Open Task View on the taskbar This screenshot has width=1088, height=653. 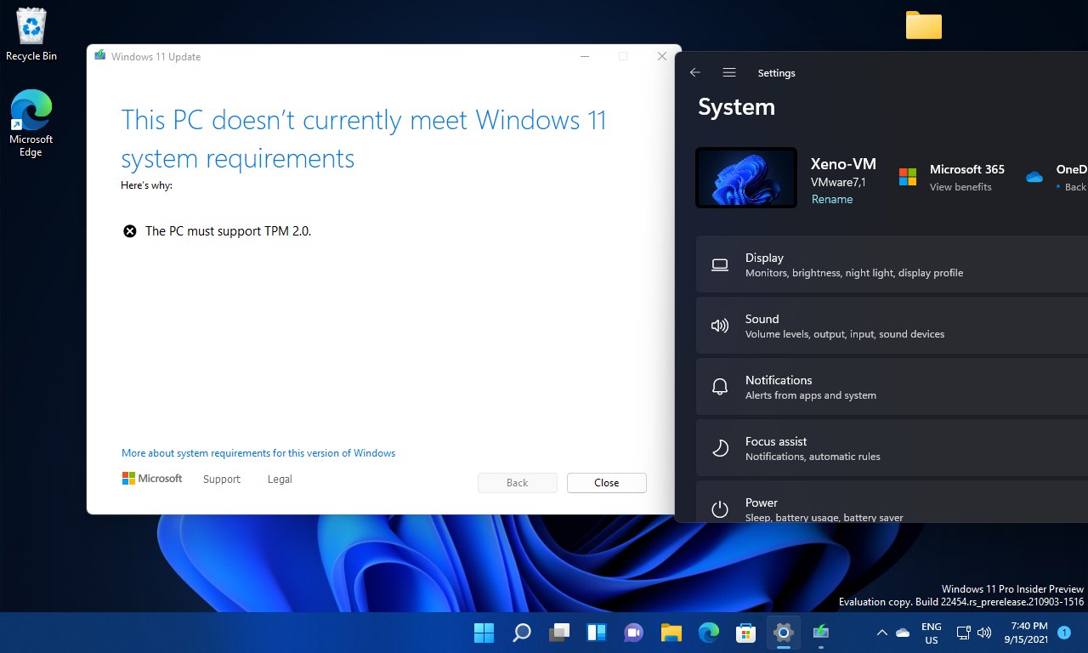558,633
